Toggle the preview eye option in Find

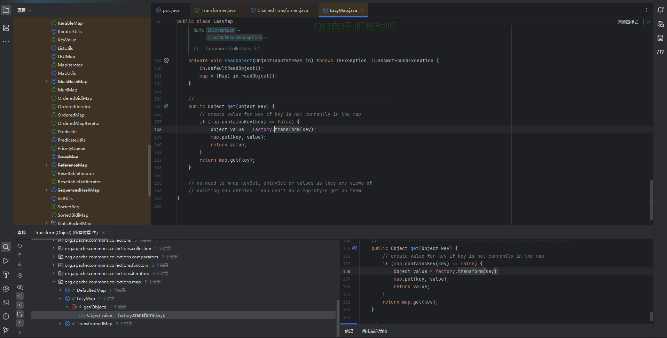coord(20,287)
